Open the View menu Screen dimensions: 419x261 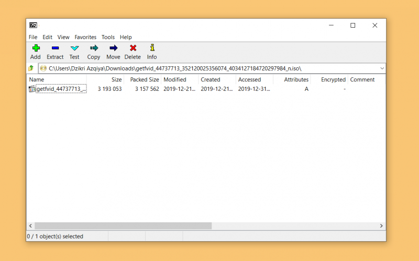[x=63, y=37]
